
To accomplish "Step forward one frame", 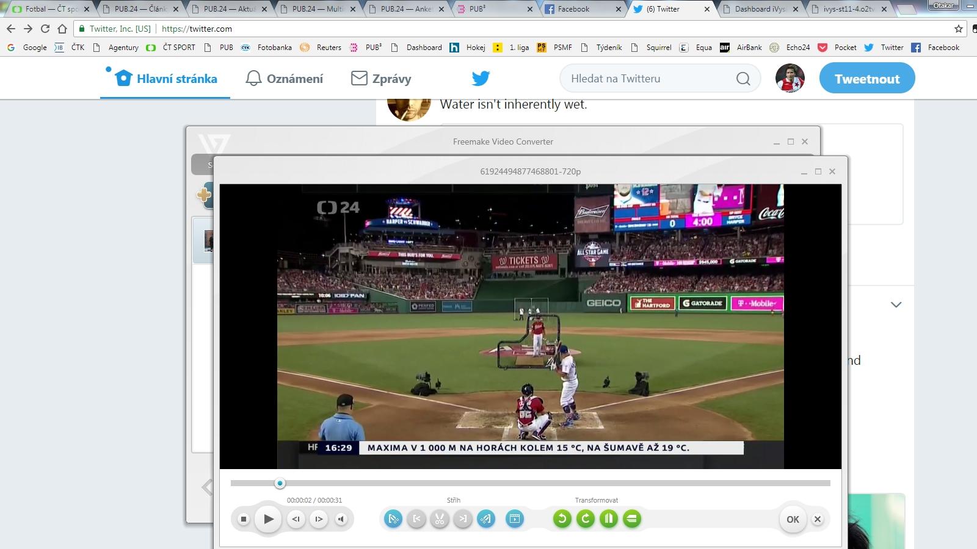I will click(x=319, y=519).
